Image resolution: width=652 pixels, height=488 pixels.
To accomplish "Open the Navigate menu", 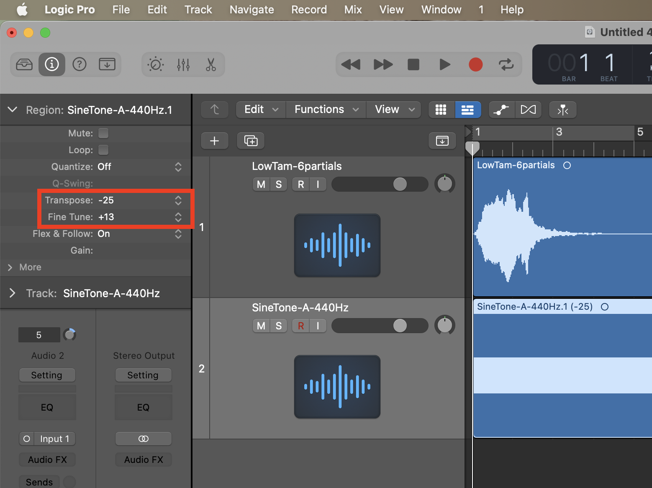I will click(252, 10).
